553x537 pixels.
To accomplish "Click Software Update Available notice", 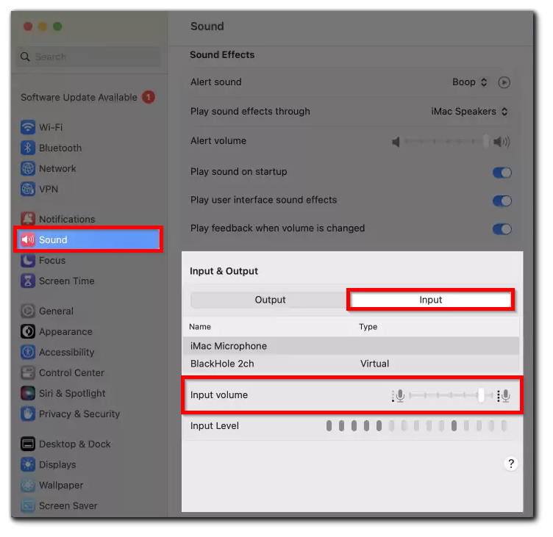I will 79,97.
